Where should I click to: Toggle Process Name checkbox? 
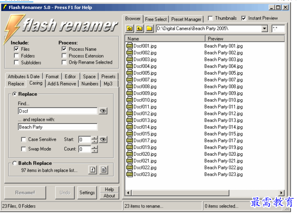[64, 49]
